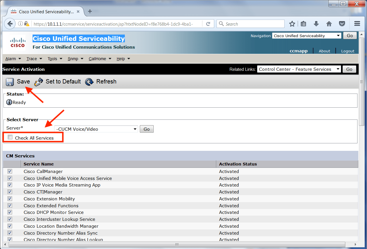Open the Firefox hamburger menu
This screenshot has height=249, width=367.
click(x=357, y=24)
